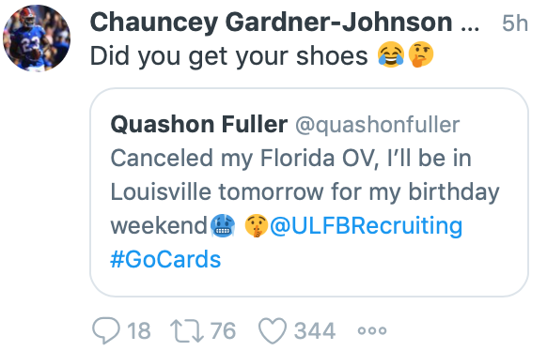Open Chauncey Gardner-Johnson's profile avatar
Screen dimensions: 547x351
pos(37,38)
